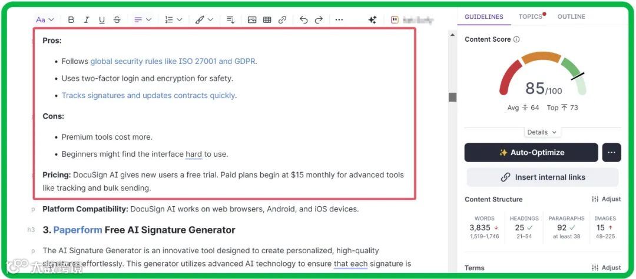Apply strikethrough formatting
This screenshot has height=279, width=636.
(117, 20)
